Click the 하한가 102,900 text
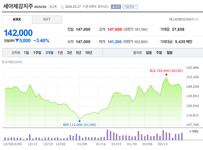This screenshot has height=150, width=203. (x=135, y=42)
